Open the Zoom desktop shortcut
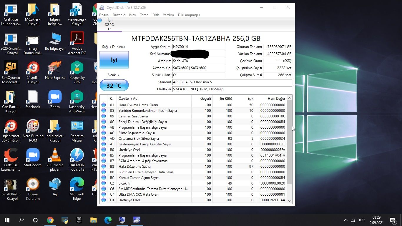Image resolution: width=402 pixels, height=226 pixels. point(55,97)
